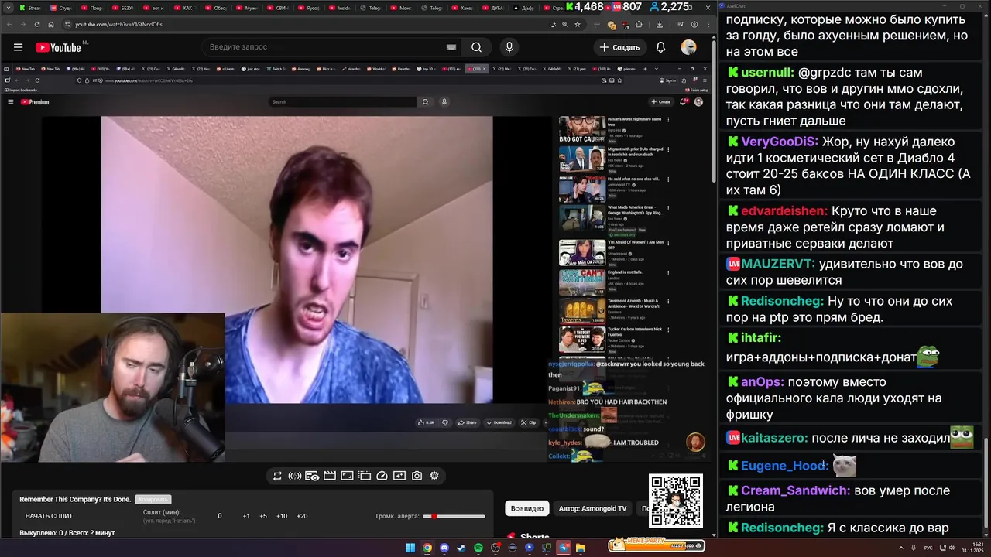This screenshot has height=557, width=991.
Task: Open the YouTube hamburger guide menu
Action: point(17,47)
